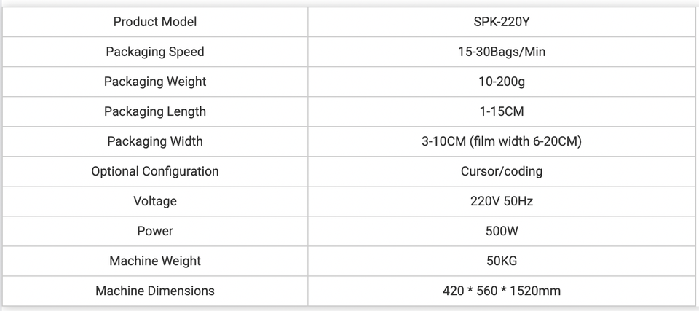Select the 500W power value
This screenshot has width=699, height=311.
502,231
